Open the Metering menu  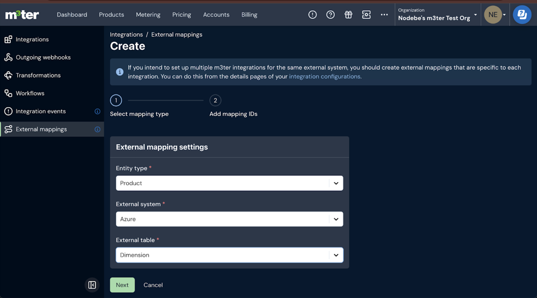[x=148, y=15]
